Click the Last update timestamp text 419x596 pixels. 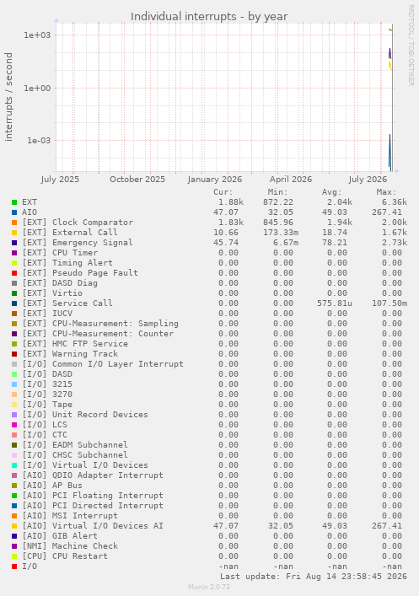(314, 577)
